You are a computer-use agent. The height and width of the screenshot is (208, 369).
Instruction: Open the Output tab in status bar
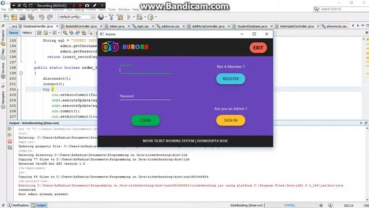pyautogui.click(x=39, y=205)
